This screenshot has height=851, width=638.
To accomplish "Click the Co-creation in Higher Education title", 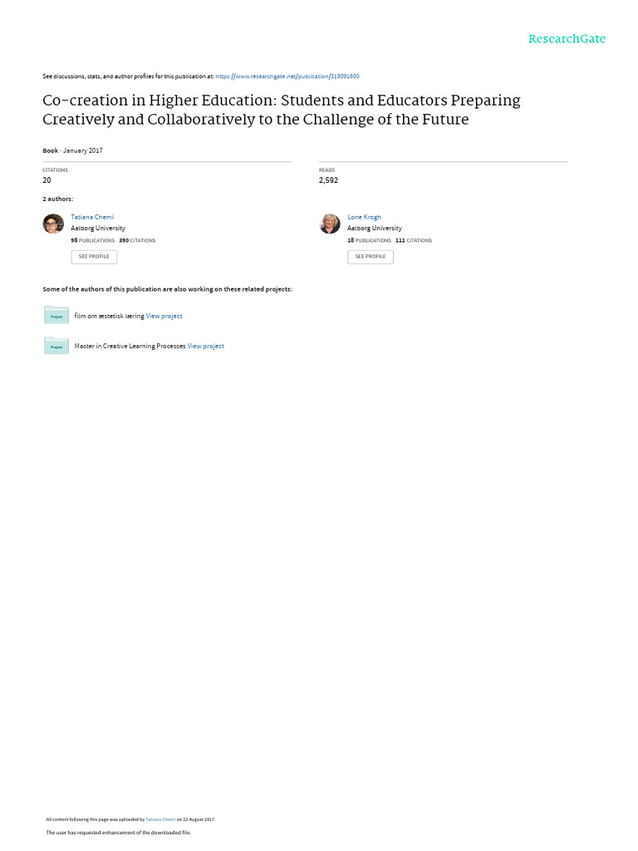I will click(x=281, y=110).
